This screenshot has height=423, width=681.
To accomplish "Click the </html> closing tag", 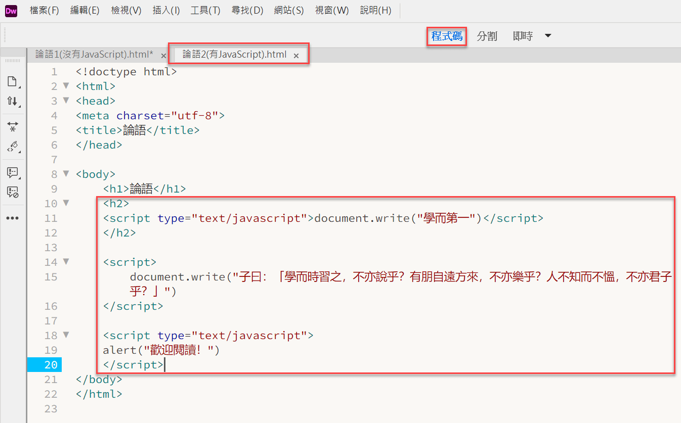I will (99, 394).
